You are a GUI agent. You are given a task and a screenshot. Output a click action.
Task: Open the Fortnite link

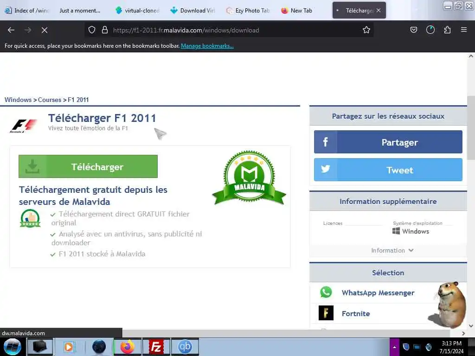[356, 314]
